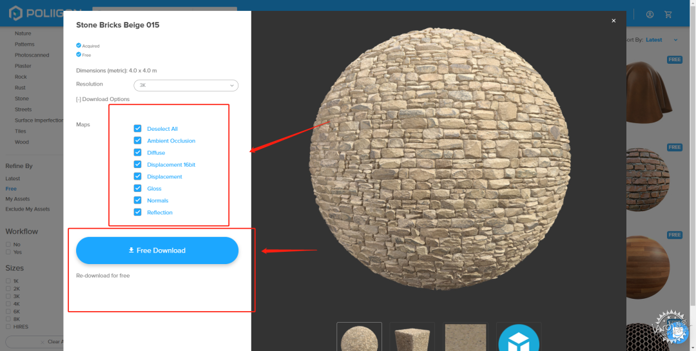Open the Surface Imperfections category
This screenshot has width=696, height=351.
tap(39, 120)
